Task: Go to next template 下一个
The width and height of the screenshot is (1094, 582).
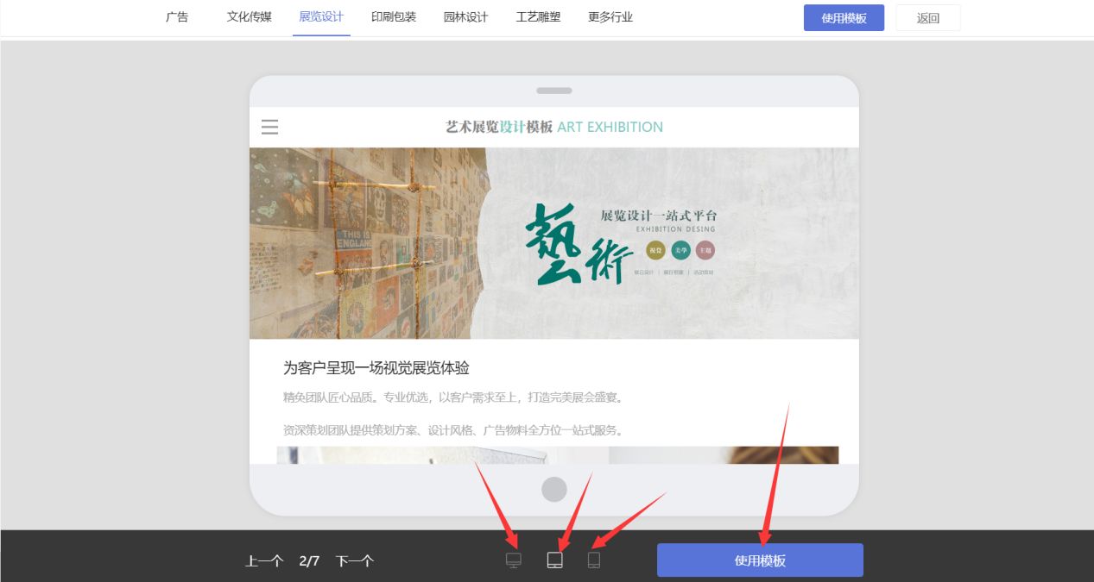Action: click(x=355, y=561)
